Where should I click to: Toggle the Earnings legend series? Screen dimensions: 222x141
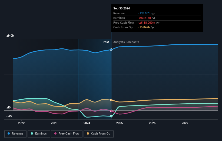[39, 134]
